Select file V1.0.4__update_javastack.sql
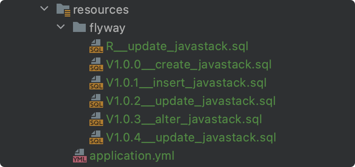Image resolution: width=355 pixels, height=167 pixels. pos(191,138)
